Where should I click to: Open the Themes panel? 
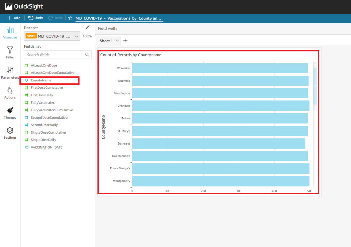[10, 113]
